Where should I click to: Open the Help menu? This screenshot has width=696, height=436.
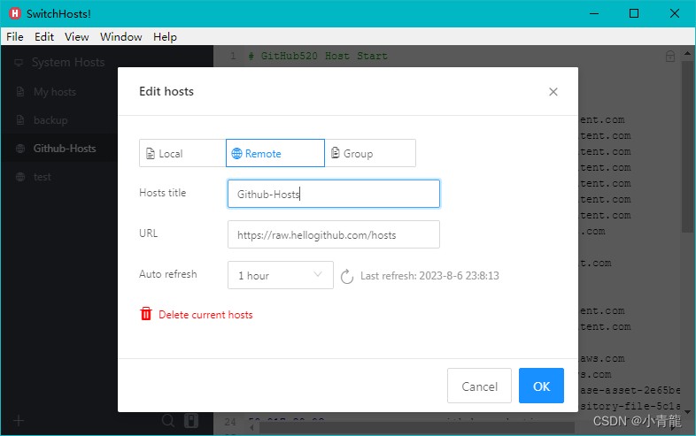[x=165, y=37]
